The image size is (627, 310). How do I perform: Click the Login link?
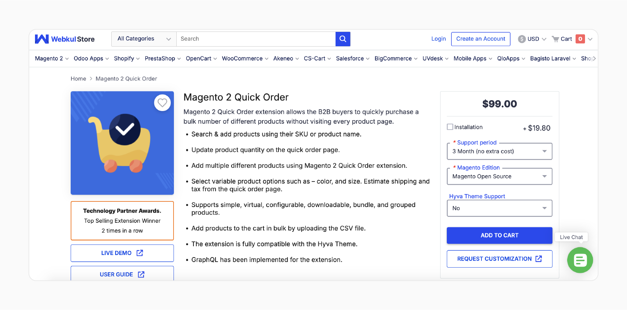click(x=438, y=39)
